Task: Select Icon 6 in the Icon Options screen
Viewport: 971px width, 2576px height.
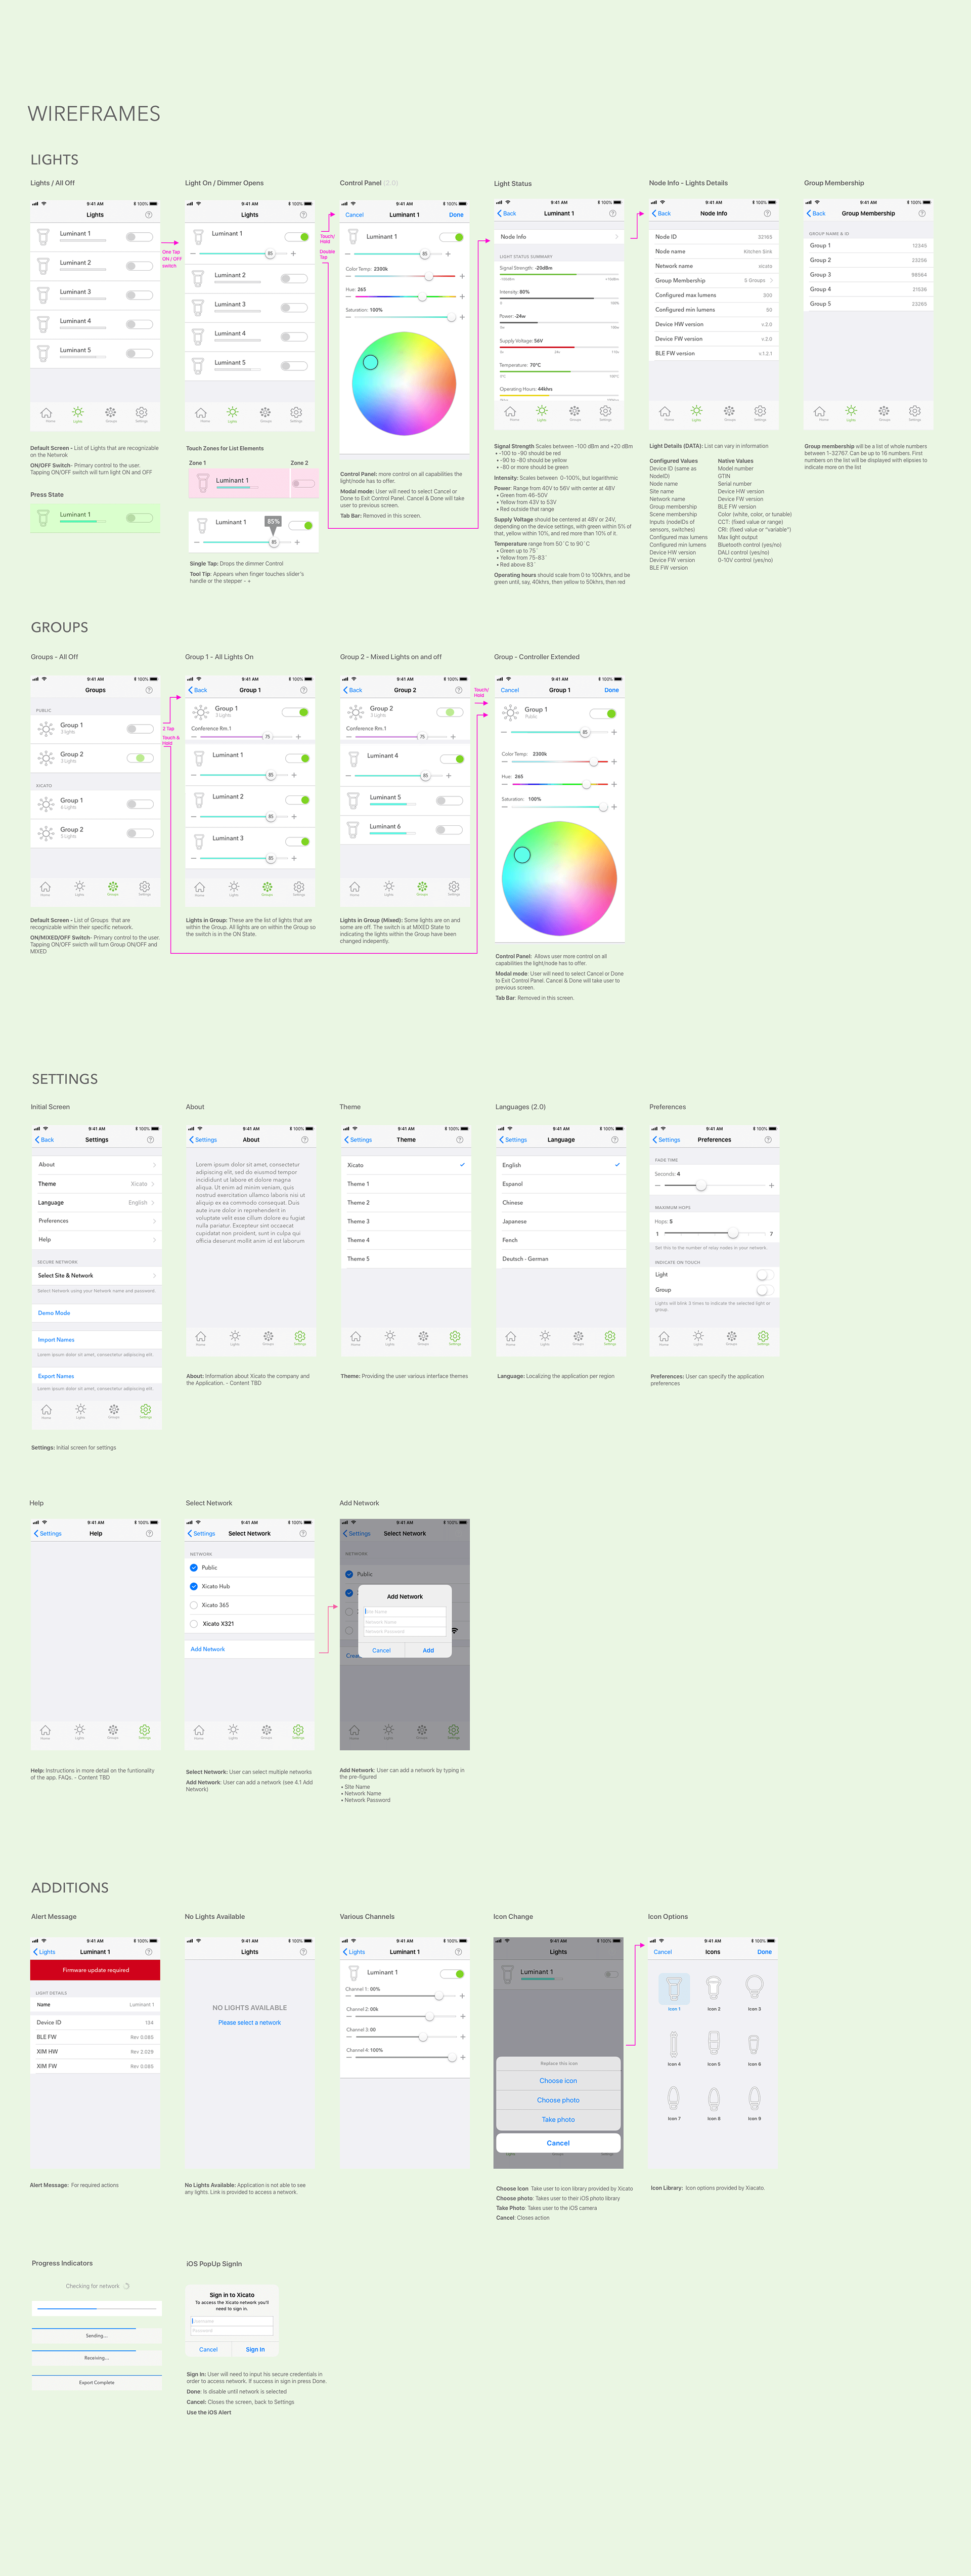Action: coord(753,2045)
